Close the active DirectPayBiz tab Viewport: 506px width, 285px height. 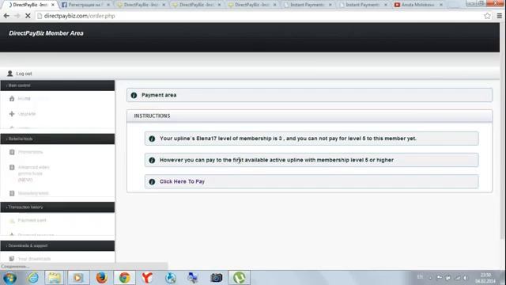pos(53,5)
